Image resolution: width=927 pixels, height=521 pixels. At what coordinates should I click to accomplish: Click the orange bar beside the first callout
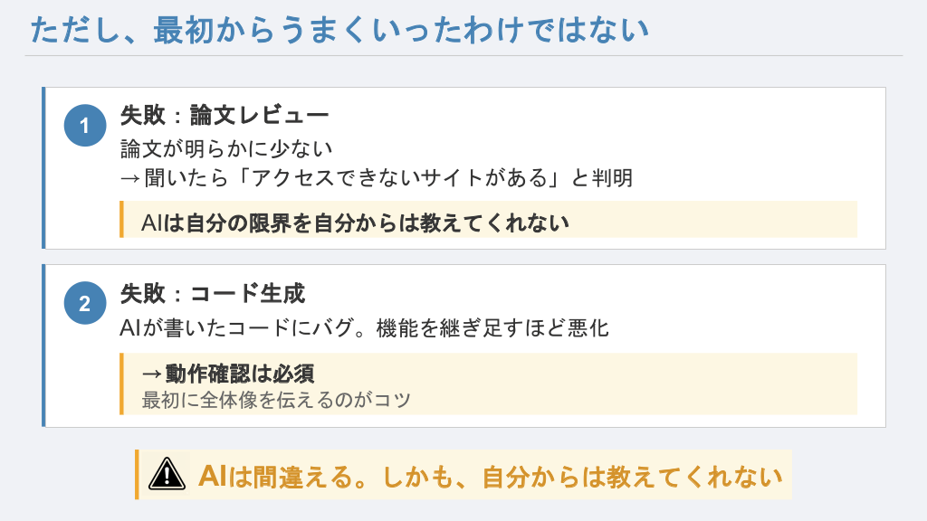click(x=121, y=220)
